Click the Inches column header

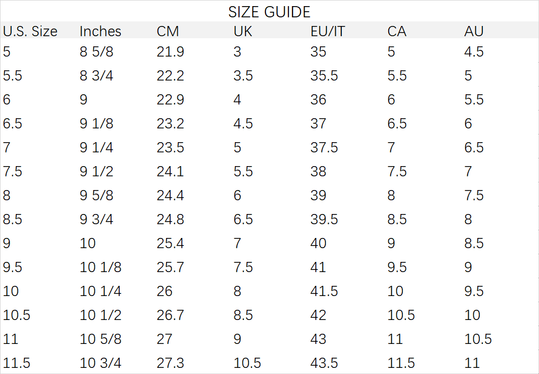pos(100,31)
